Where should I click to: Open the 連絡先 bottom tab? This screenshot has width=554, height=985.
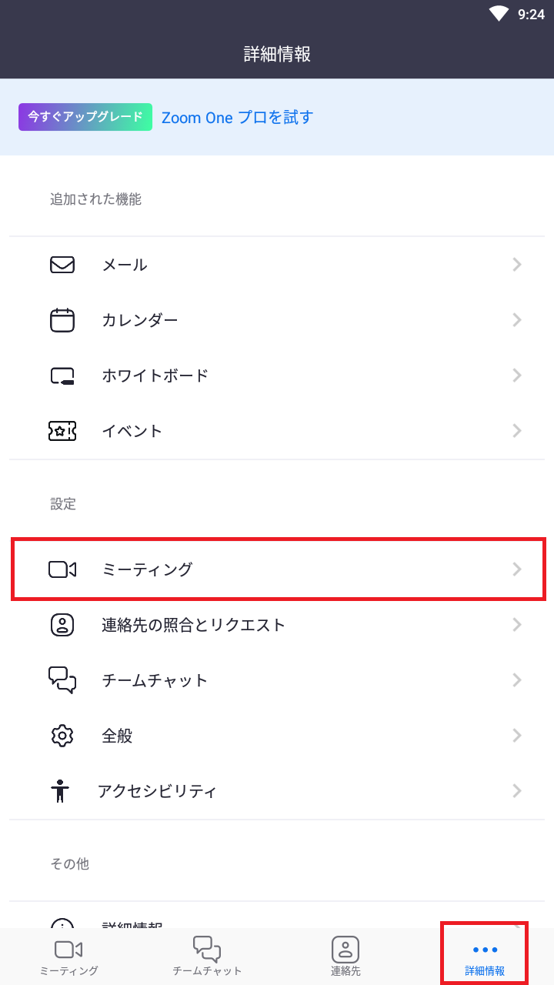[345, 957]
